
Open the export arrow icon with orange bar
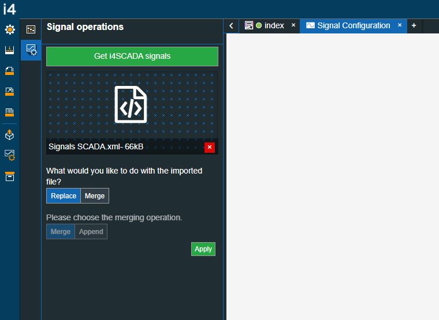pyautogui.click(x=10, y=92)
